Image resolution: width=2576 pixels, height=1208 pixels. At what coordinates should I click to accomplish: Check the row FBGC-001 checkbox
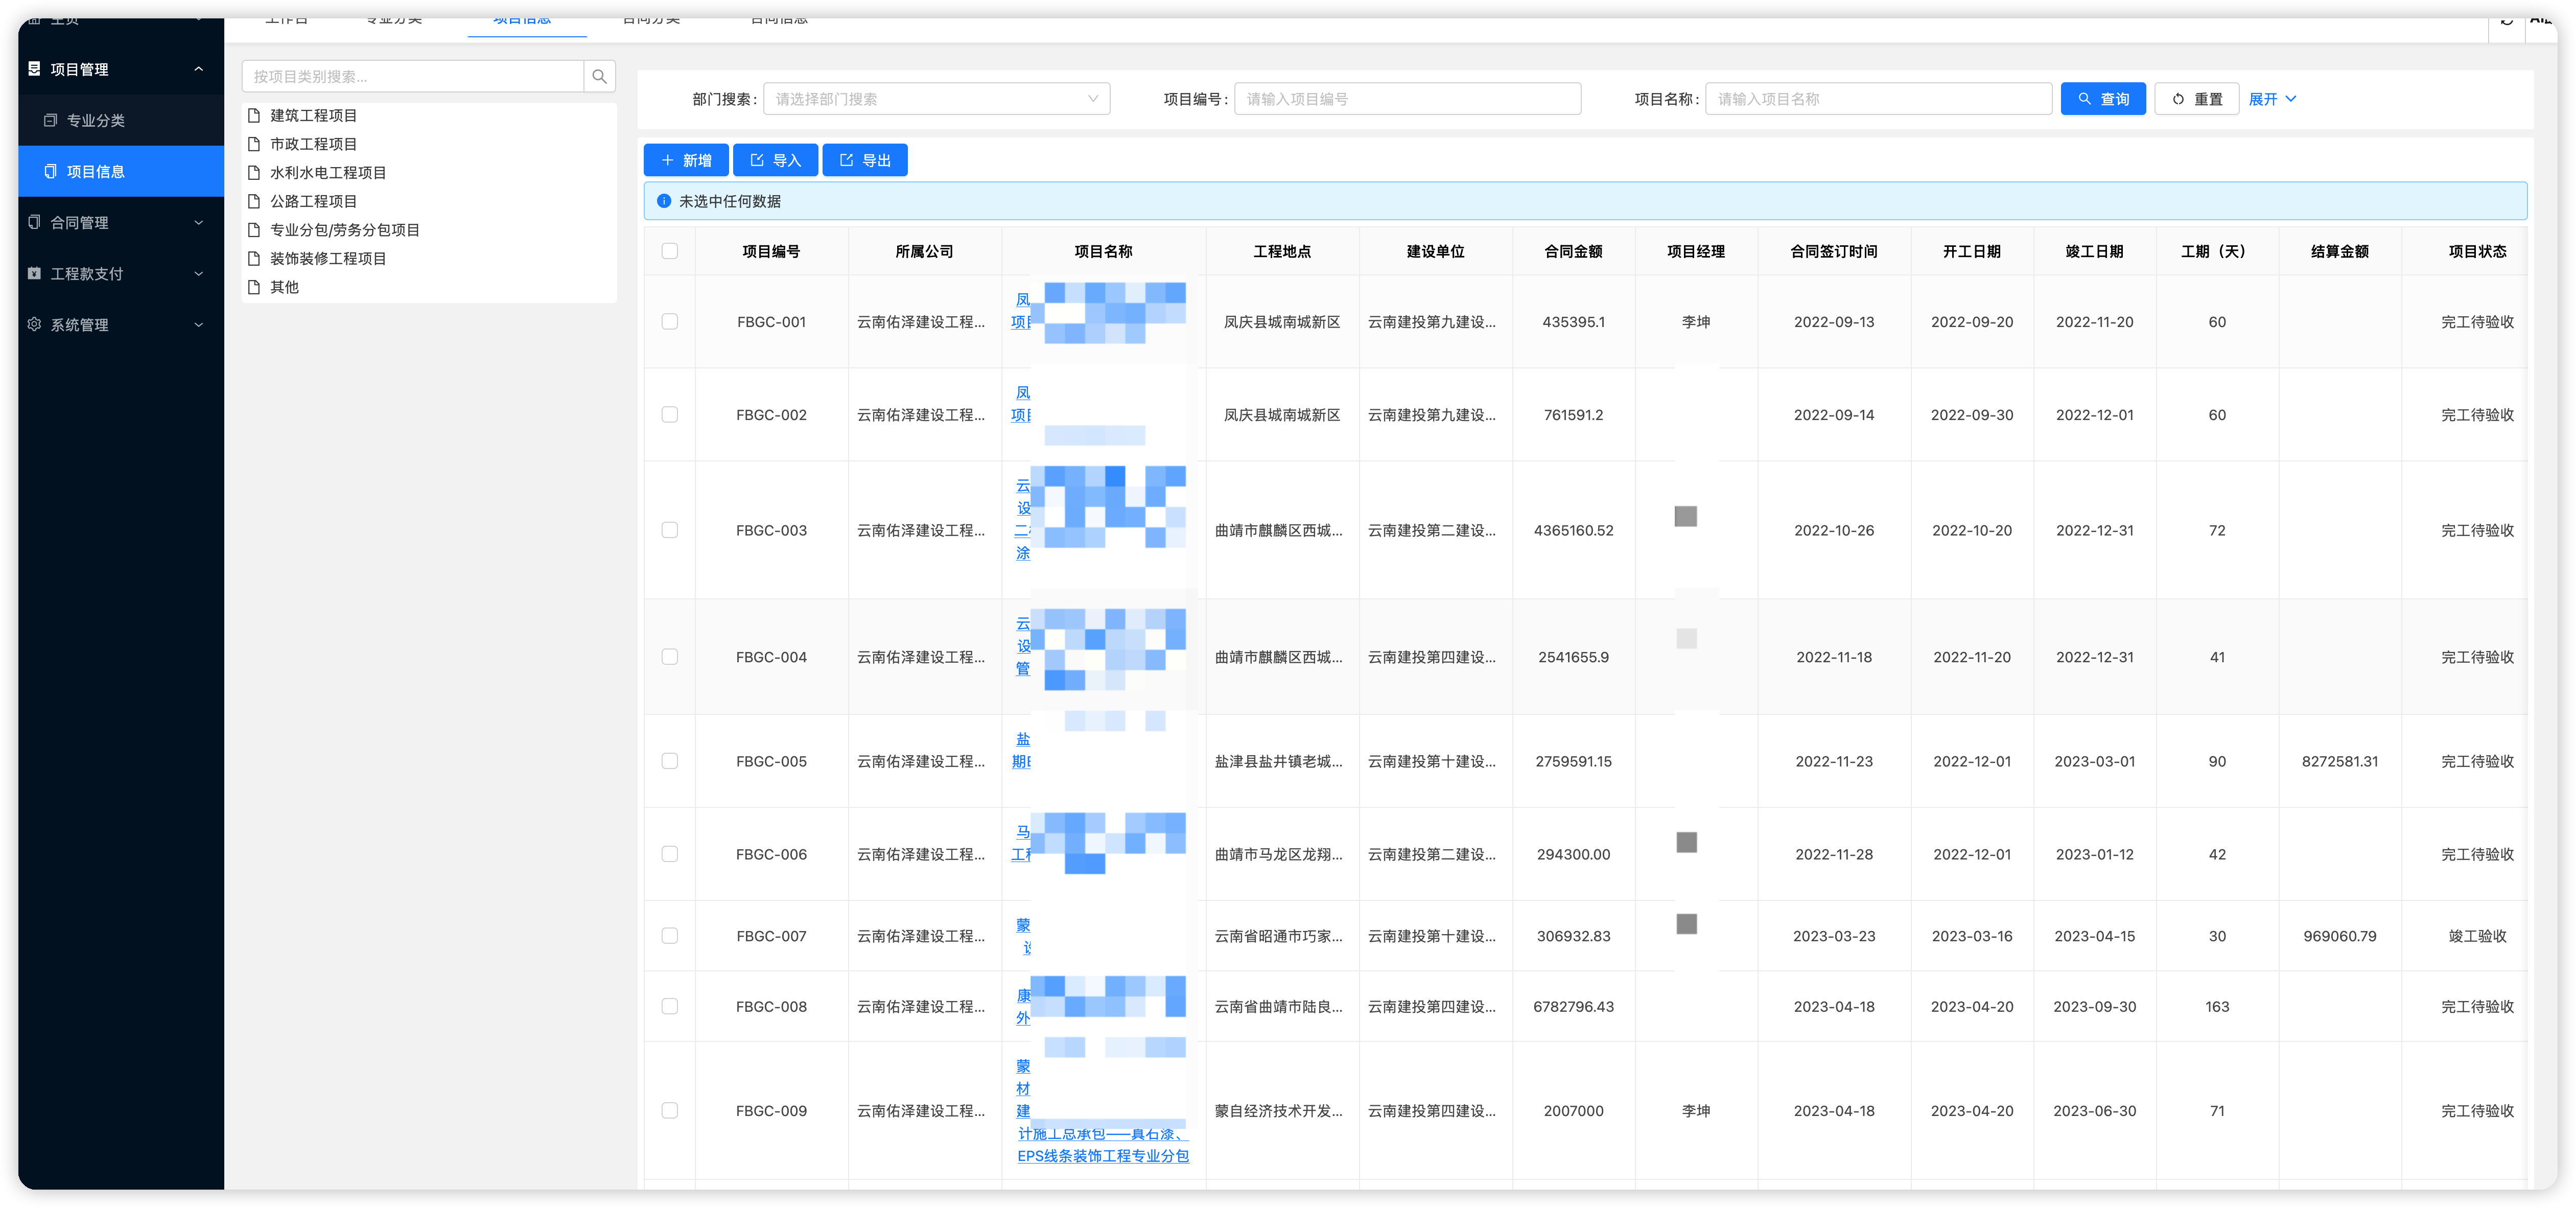670,322
